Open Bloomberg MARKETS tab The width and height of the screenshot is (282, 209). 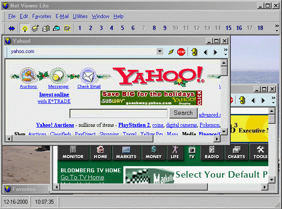point(126,153)
